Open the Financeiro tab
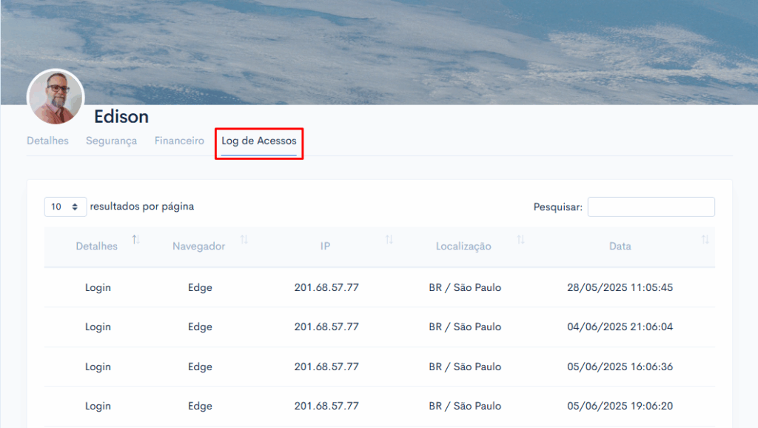This screenshot has height=428, width=758. click(179, 141)
